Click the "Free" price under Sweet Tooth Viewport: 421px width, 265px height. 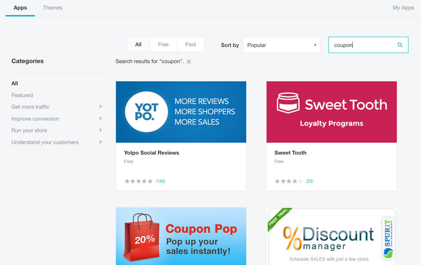click(x=279, y=162)
